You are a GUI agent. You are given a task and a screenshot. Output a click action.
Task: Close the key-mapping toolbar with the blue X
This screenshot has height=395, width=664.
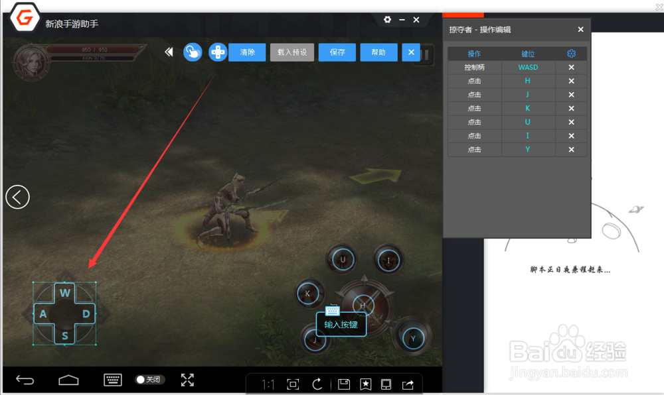point(411,52)
